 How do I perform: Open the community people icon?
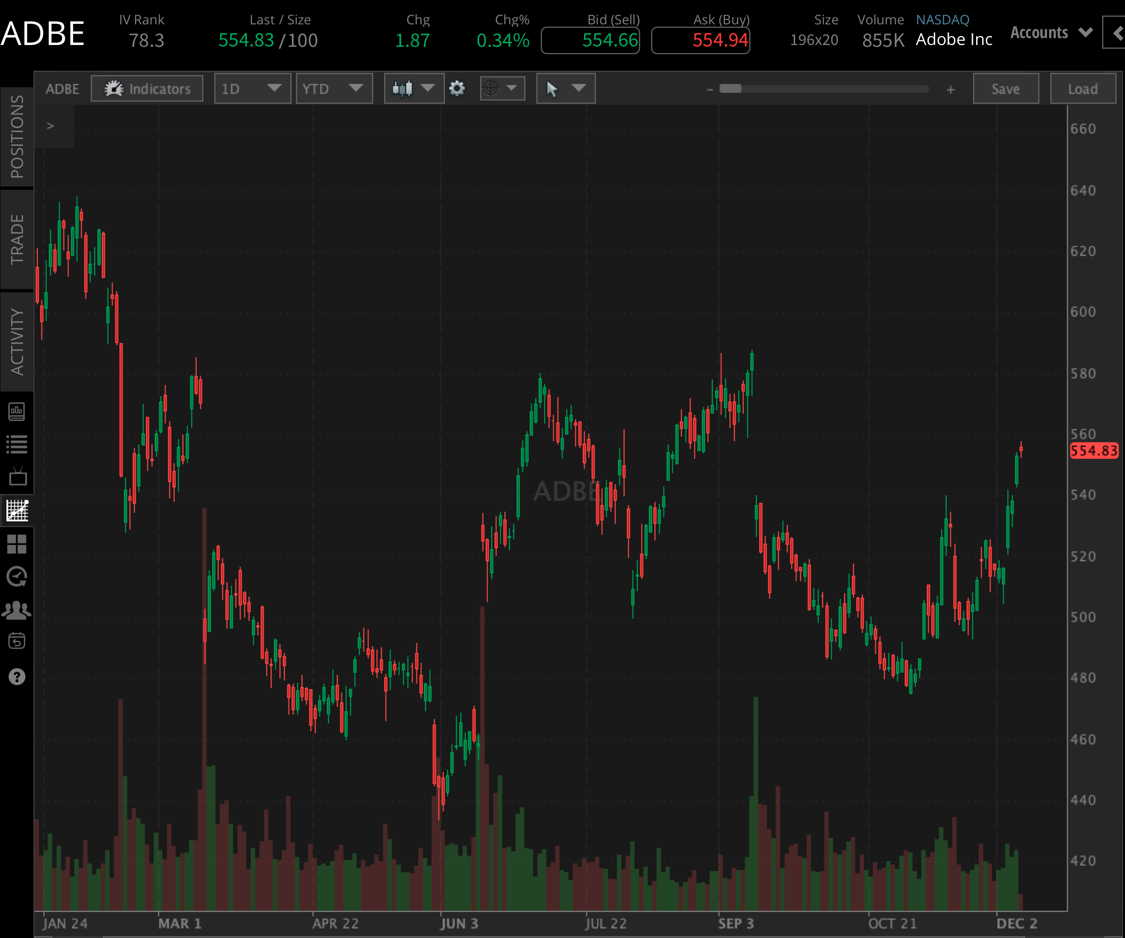pos(17,610)
